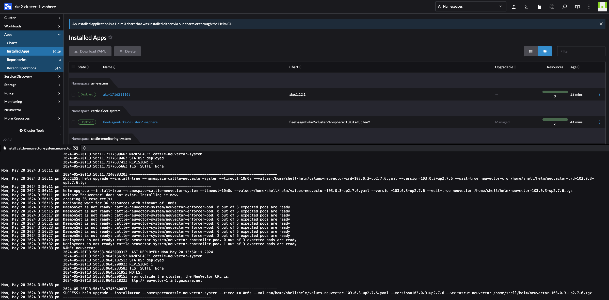This screenshot has width=609, height=300.
Task: Click the ako resources progress bar
Action: (555, 92)
